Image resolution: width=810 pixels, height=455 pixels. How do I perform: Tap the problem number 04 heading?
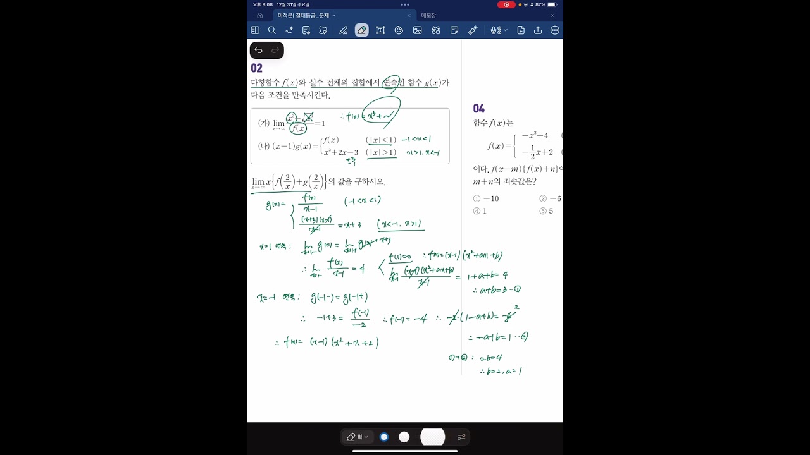[x=478, y=108]
